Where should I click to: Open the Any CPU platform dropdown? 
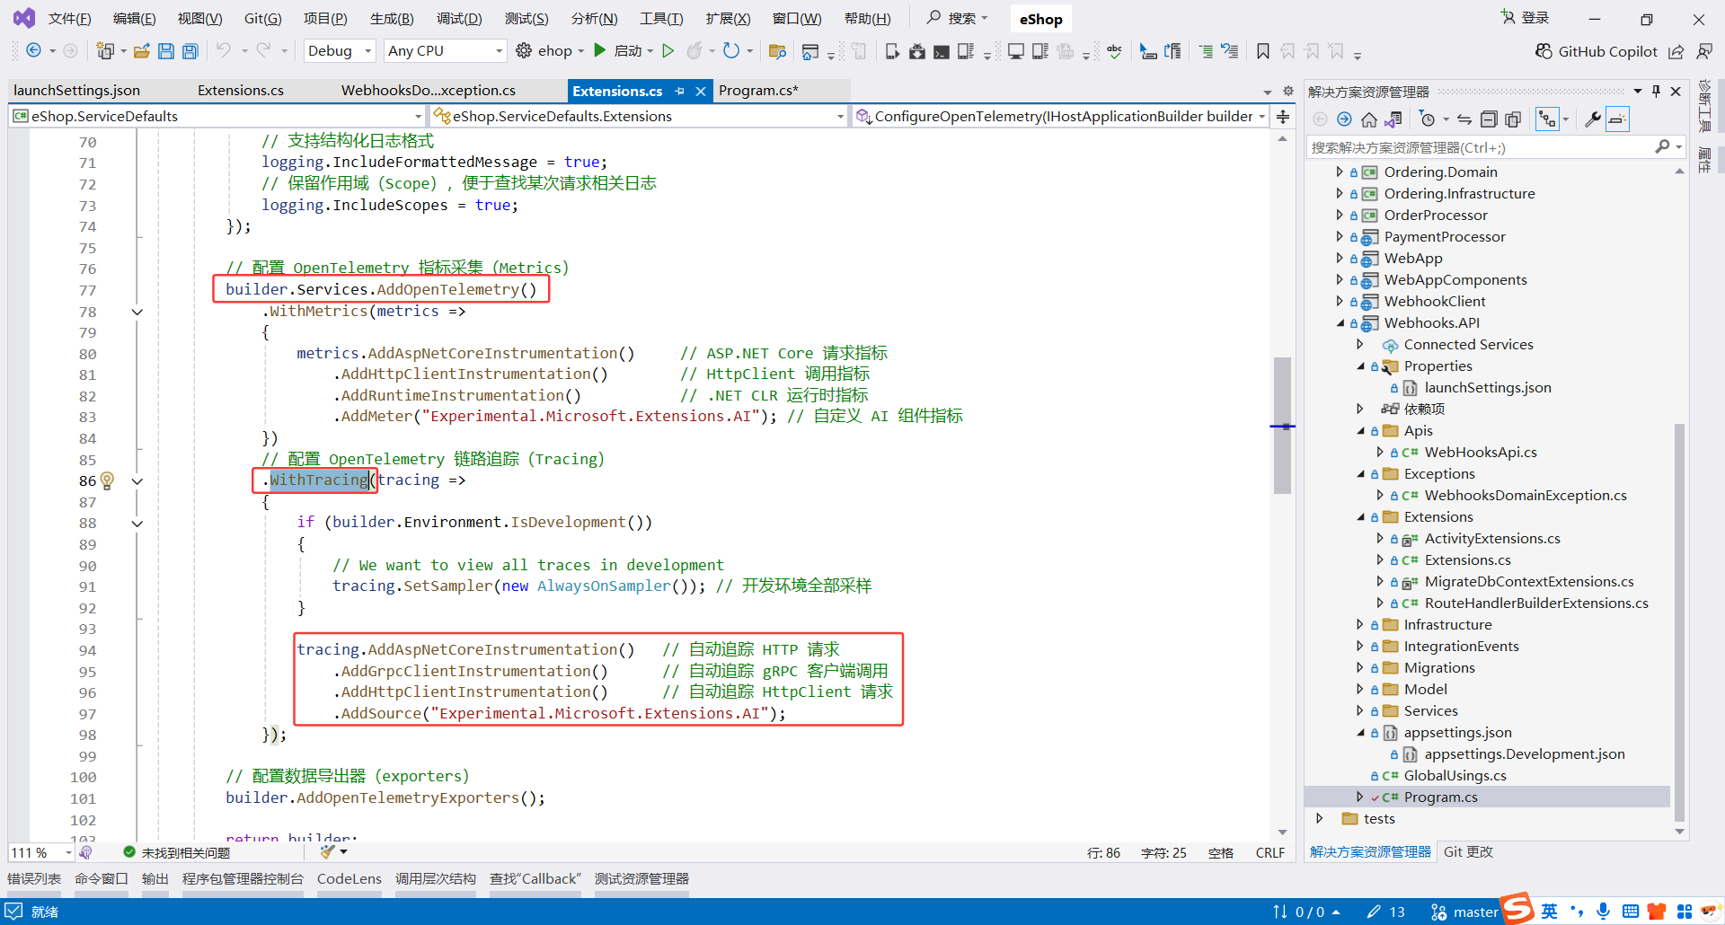(443, 51)
